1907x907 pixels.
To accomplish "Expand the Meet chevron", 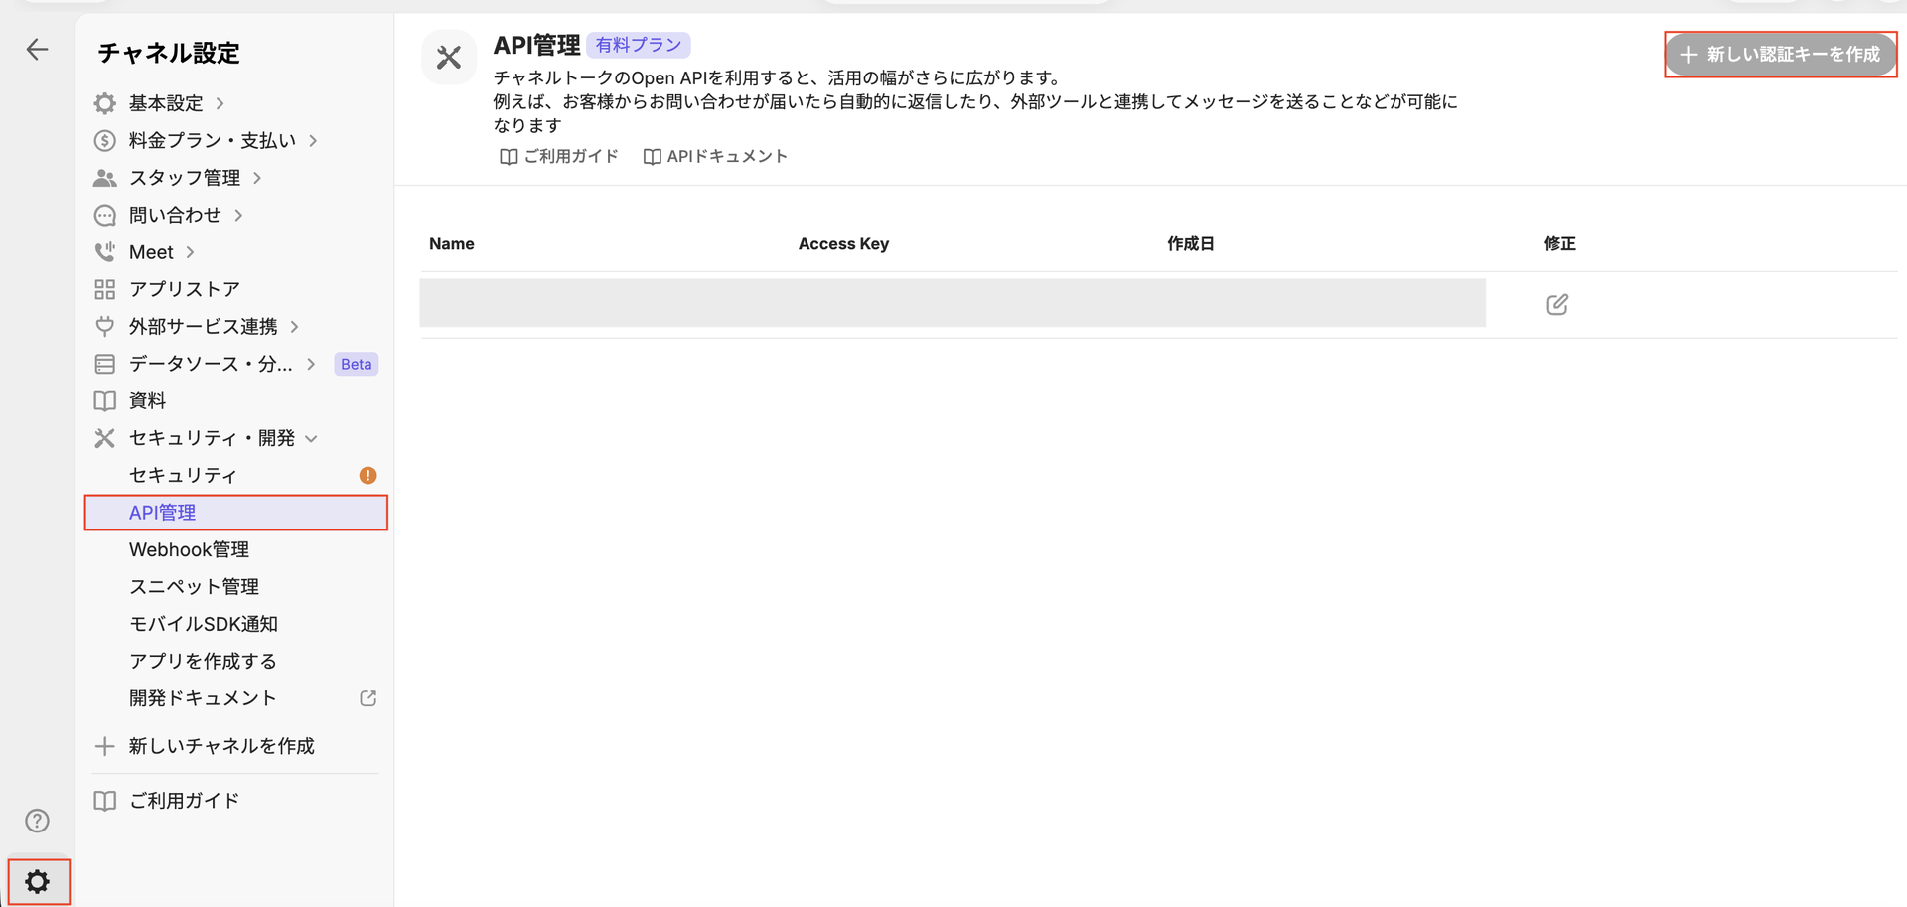I will tap(190, 252).
